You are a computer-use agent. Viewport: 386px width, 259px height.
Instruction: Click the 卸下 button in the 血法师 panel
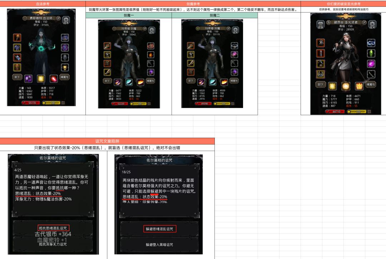17,77
